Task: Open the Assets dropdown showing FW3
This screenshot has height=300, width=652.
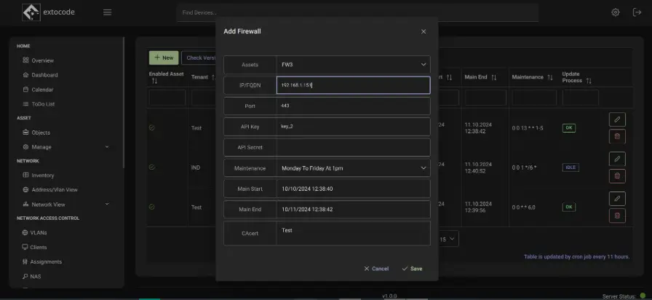Action: pos(353,65)
